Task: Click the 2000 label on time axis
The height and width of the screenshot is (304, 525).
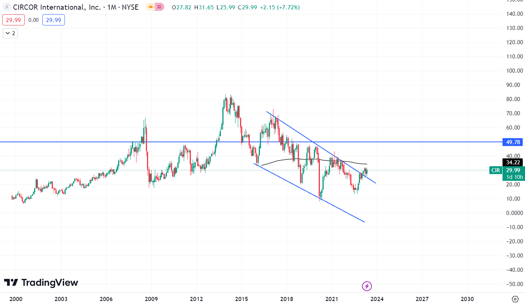Action: 15,299
